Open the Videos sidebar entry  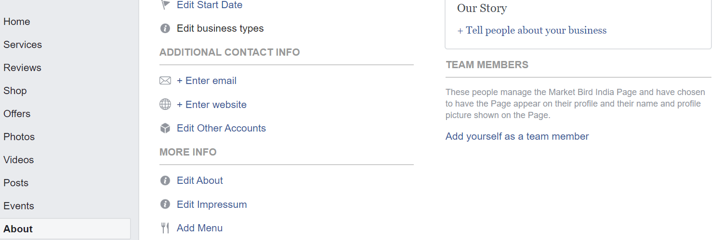19,160
